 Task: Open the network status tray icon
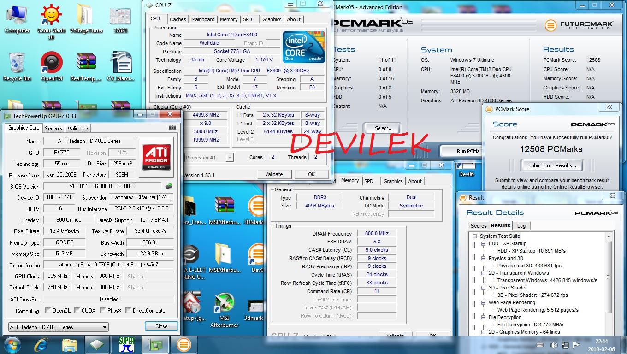point(565,345)
